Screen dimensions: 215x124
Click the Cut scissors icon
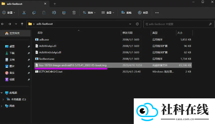click(x=24, y=13)
